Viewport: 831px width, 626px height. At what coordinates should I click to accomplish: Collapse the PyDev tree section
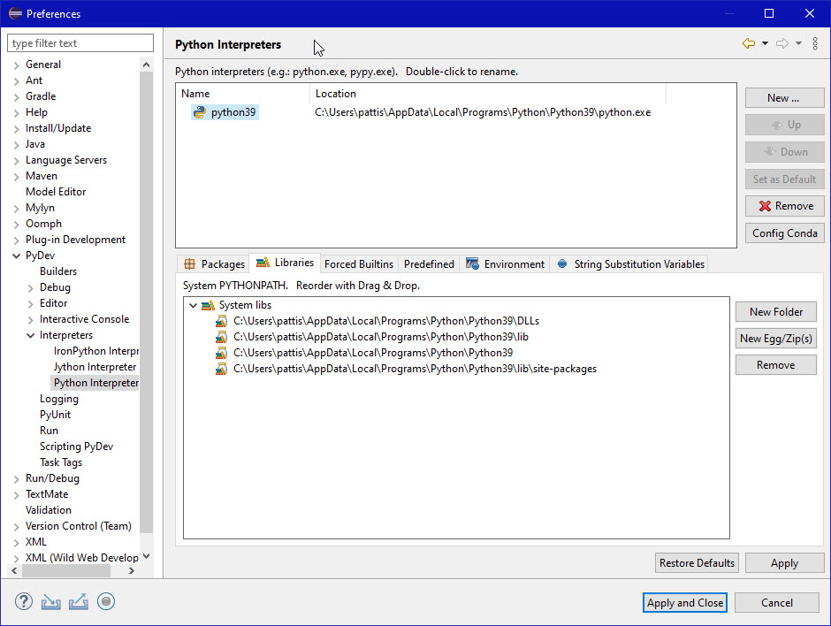[17, 256]
